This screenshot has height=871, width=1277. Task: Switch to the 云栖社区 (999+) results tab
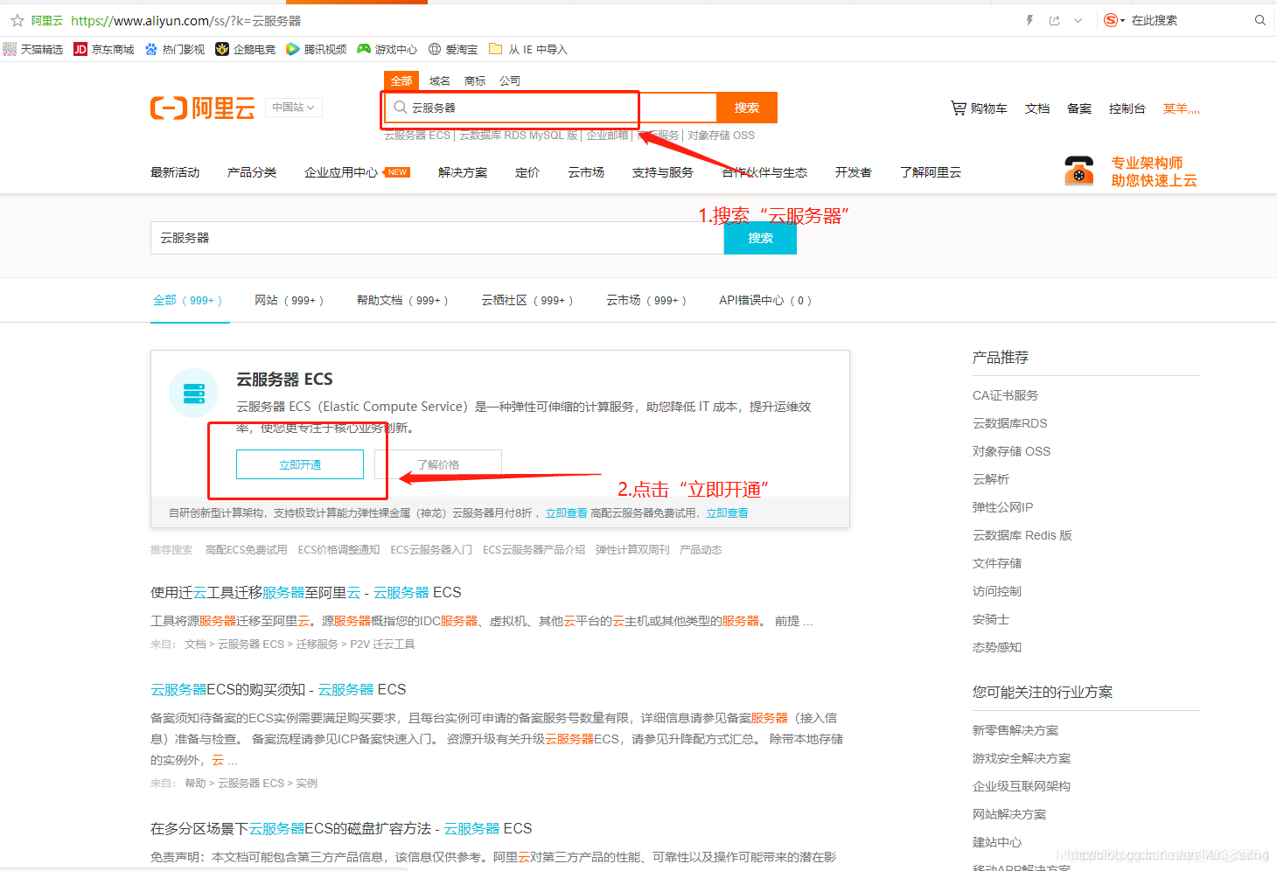527,300
